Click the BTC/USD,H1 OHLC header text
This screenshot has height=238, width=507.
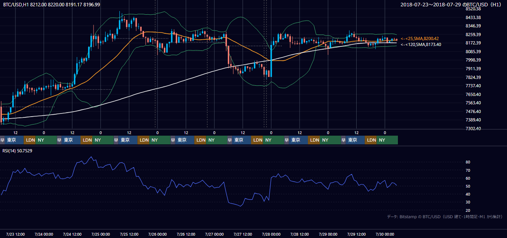tap(52, 4)
